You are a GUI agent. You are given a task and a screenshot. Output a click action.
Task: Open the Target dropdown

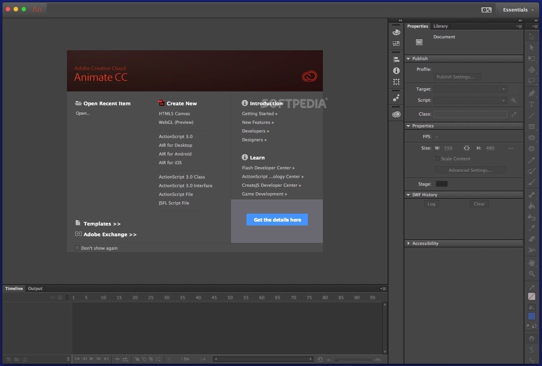click(470, 89)
